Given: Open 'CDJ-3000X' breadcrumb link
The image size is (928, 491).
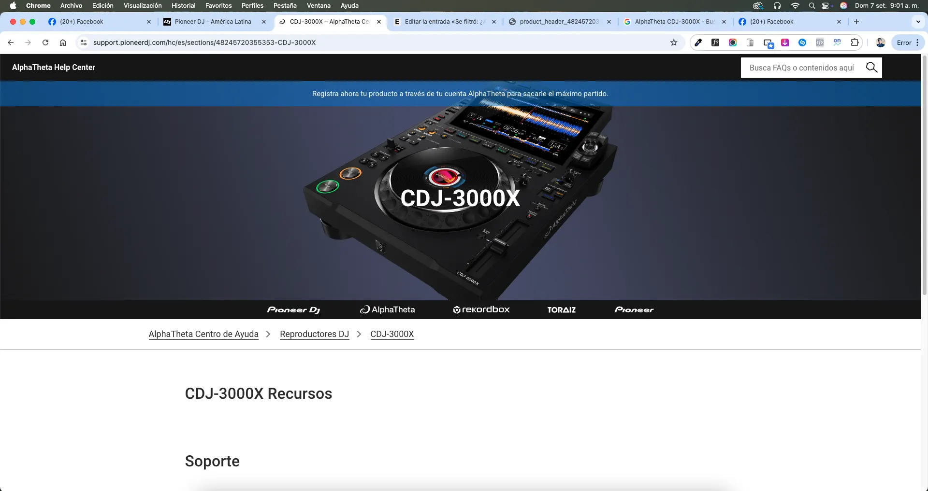Looking at the screenshot, I should pyautogui.click(x=392, y=334).
